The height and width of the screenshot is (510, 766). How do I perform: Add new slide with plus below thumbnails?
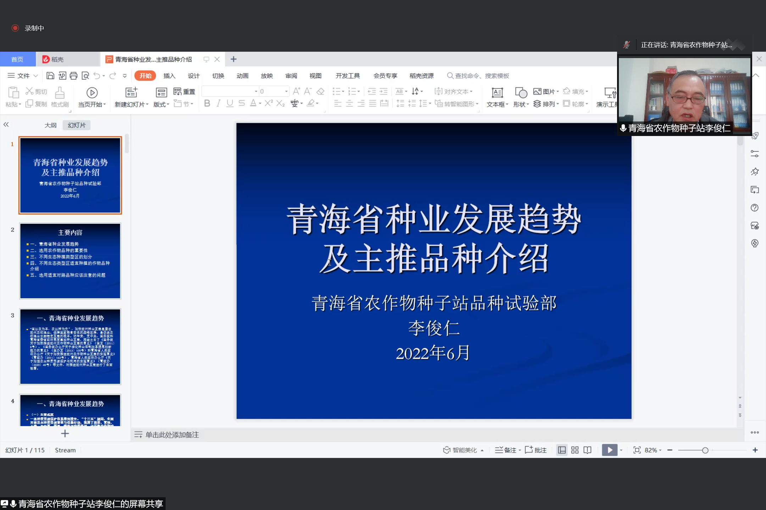point(65,433)
